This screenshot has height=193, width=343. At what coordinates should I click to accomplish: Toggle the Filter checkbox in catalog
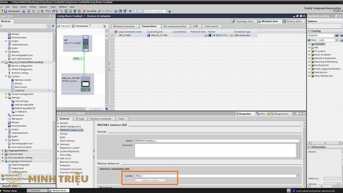[x=309, y=39]
